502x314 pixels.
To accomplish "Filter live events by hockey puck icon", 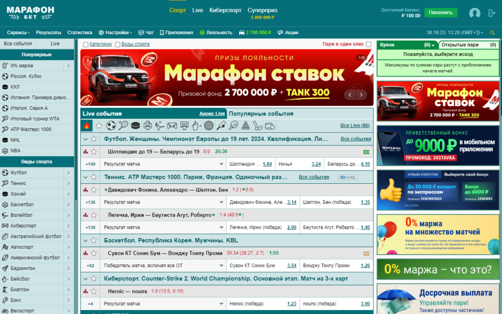I will tap(135, 126).
